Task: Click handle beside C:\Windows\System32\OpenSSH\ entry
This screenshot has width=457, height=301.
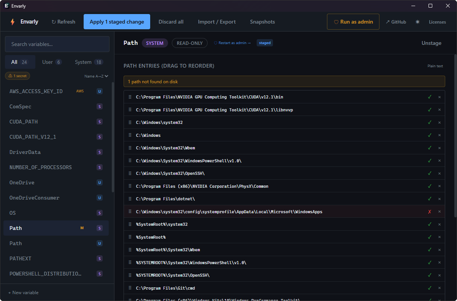Action: pyautogui.click(x=130, y=173)
